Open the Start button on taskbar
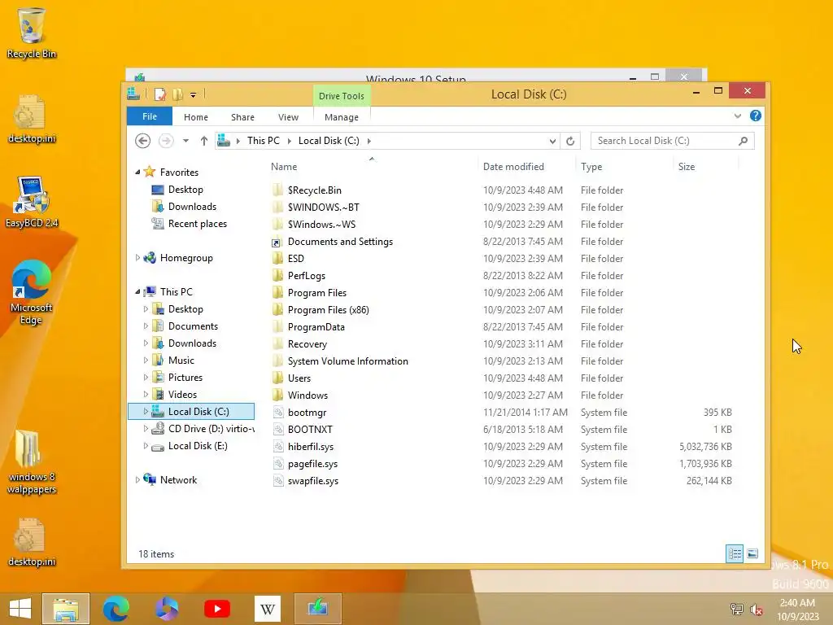833x625 pixels. point(20,609)
